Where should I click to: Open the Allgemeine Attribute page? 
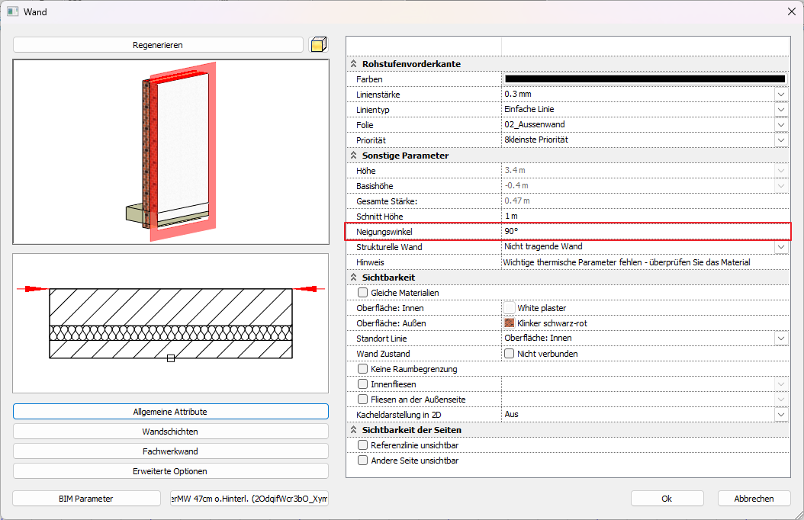point(171,412)
